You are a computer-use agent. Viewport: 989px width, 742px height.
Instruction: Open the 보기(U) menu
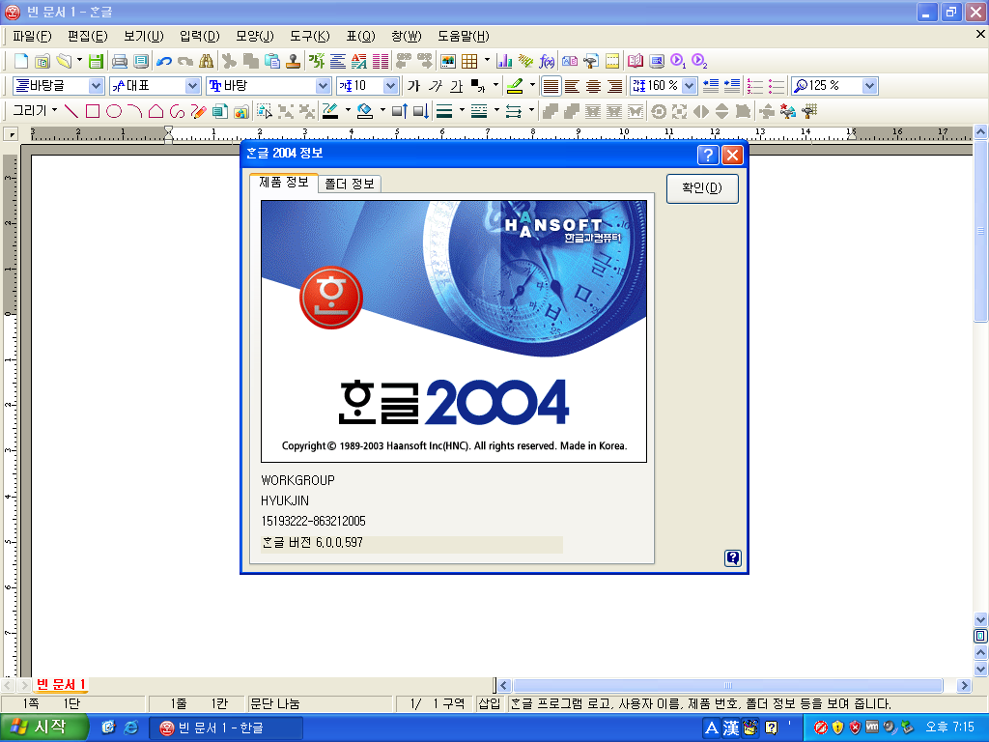pyautogui.click(x=144, y=36)
